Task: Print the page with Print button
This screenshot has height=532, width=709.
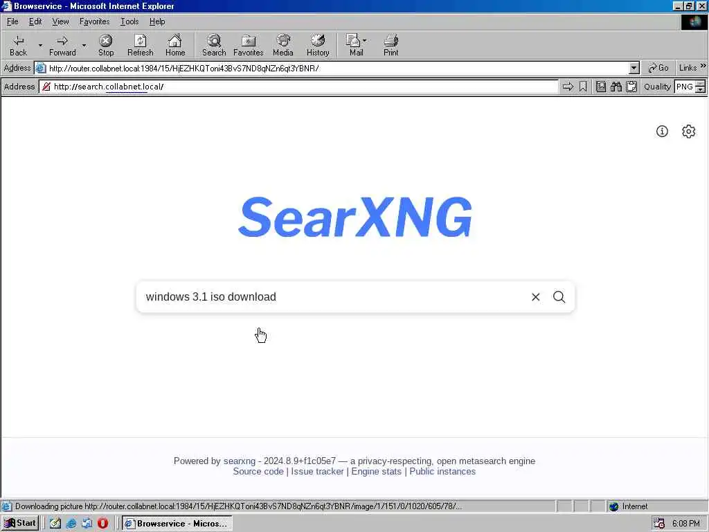Action: [391, 46]
